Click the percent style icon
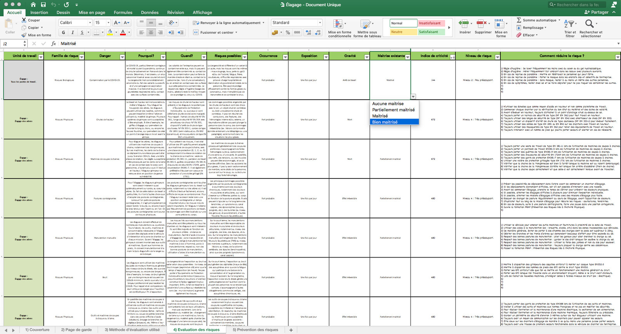The width and height of the screenshot is (621, 334). [288, 33]
